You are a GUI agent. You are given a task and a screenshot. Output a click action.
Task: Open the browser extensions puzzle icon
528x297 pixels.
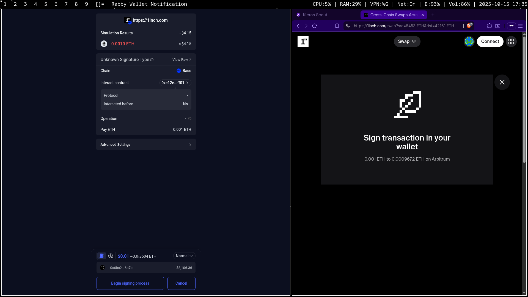tap(490, 26)
